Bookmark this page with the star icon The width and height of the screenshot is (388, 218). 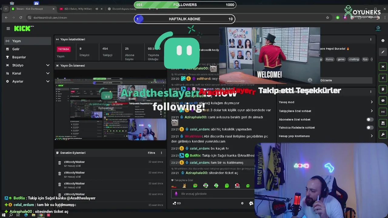tap(327, 18)
